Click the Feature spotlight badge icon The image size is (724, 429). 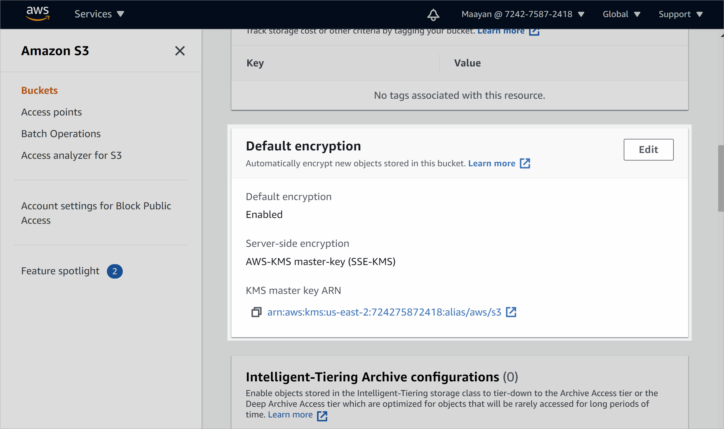click(x=115, y=271)
